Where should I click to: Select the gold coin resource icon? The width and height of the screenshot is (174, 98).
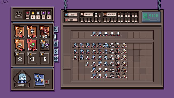click(x=33, y=13)
